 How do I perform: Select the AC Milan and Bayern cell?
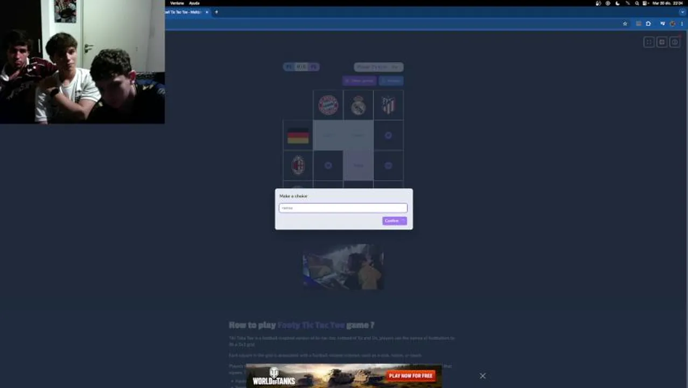click(328, 165)
